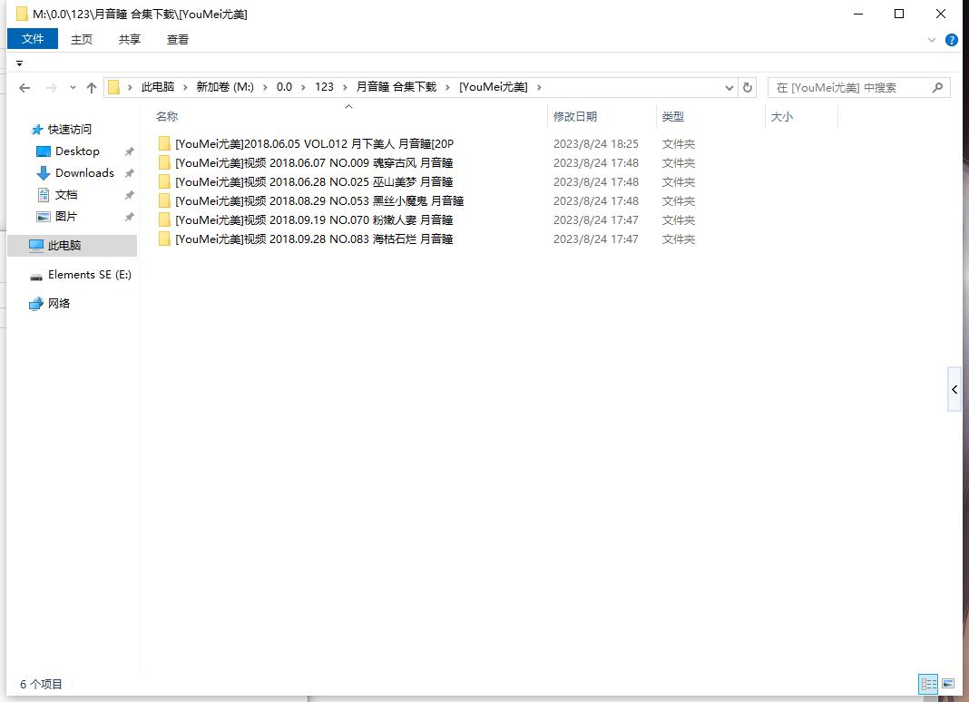Switch to the 主页 ribbon tab
The image size is (969, 702).
(81, 40)
